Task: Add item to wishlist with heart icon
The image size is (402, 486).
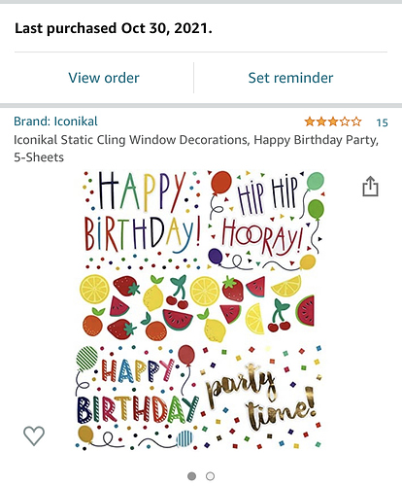Action: 34,435
